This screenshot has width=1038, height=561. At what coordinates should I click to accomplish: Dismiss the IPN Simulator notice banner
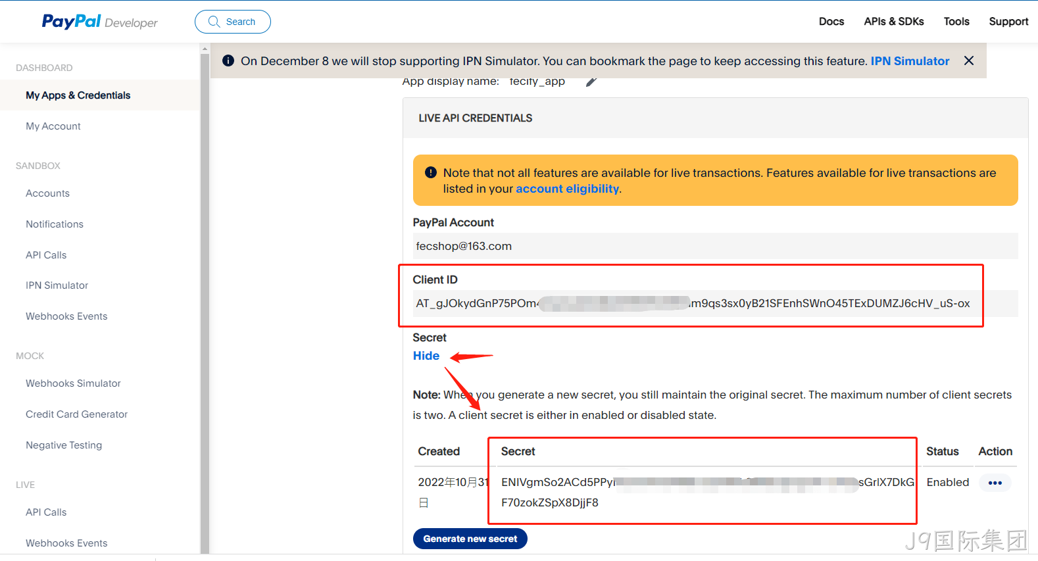click(x=969, y=61)
